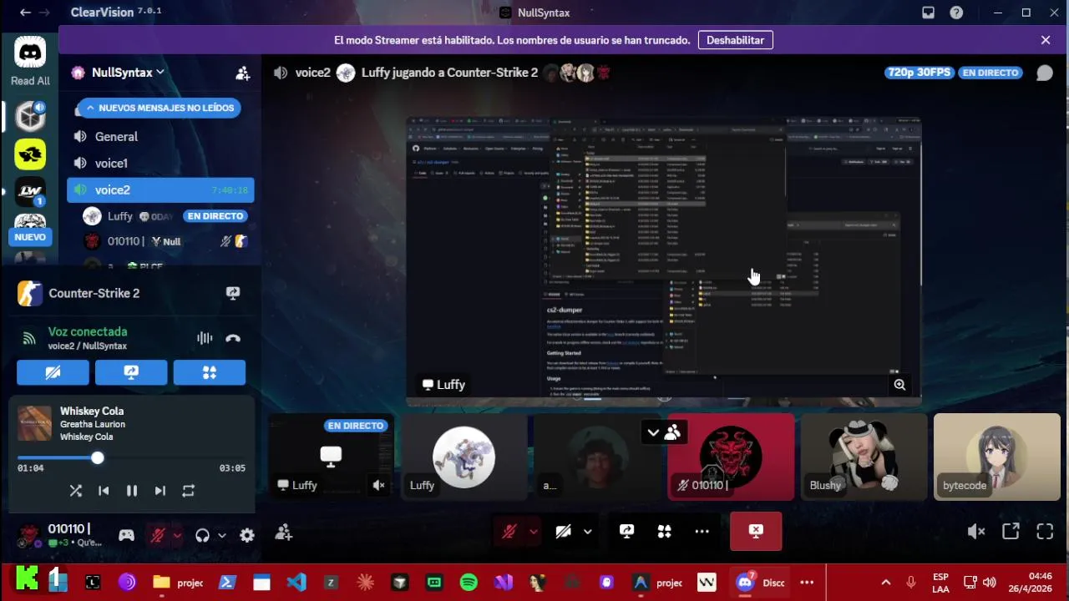The width and height of the screenshot is (1069, 601).
Task: Disable Streamer mode with Deshabilitar button
Action: click(x=735, y=40)
